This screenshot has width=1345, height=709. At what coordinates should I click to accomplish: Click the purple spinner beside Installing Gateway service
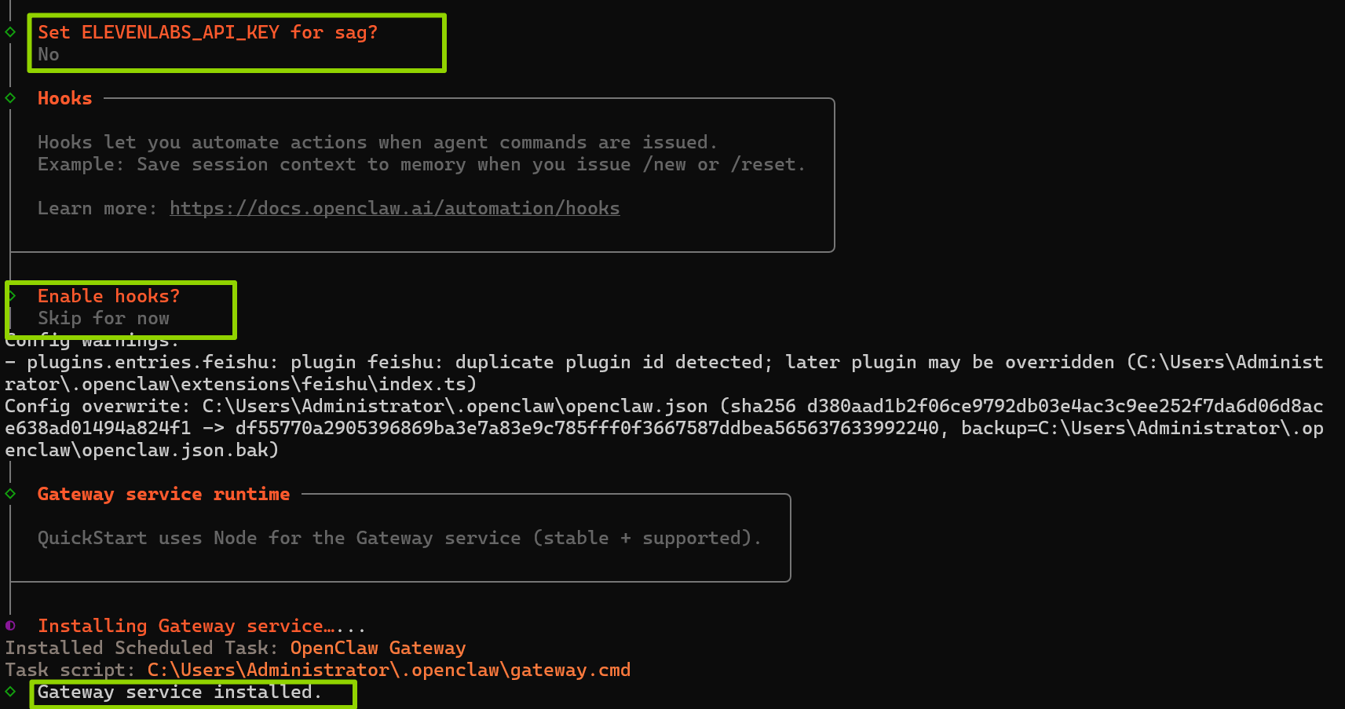point(10,626)
